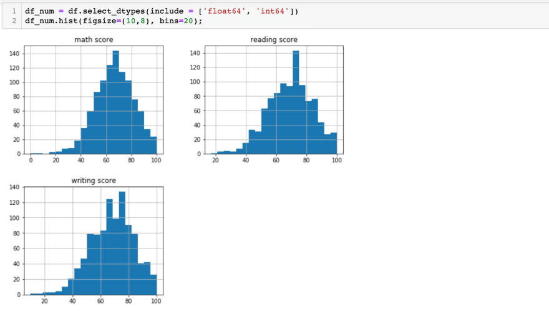Click the 'int64' string in code
This screenshot has width=549, height=311.
273,11
